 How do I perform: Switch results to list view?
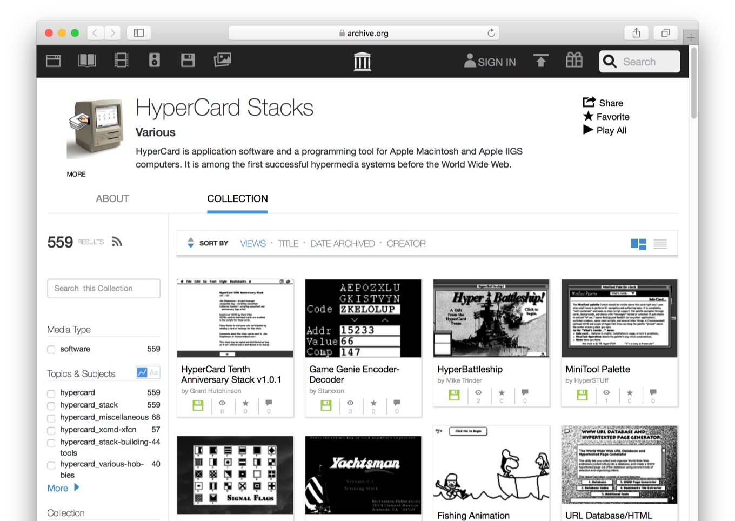click(x=660, y=244)
